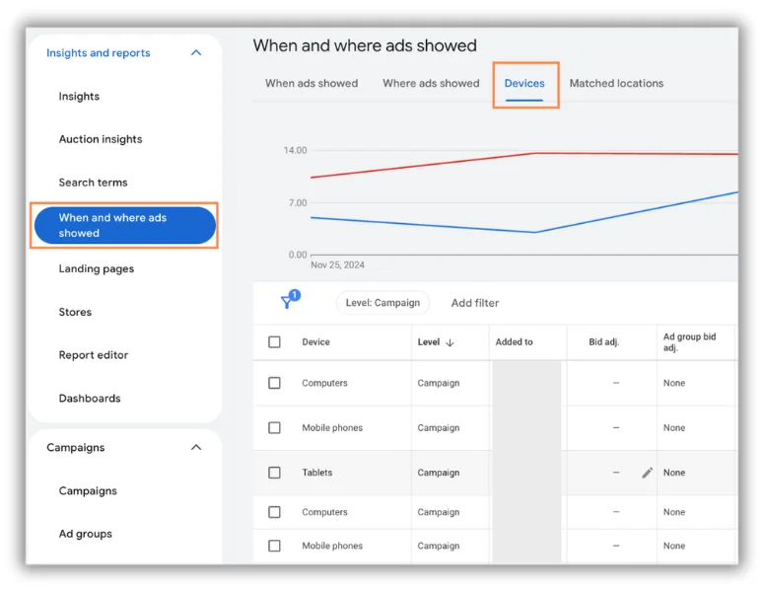Click the Device column header
Screen dimensions: 764x592
coord(315,342)
